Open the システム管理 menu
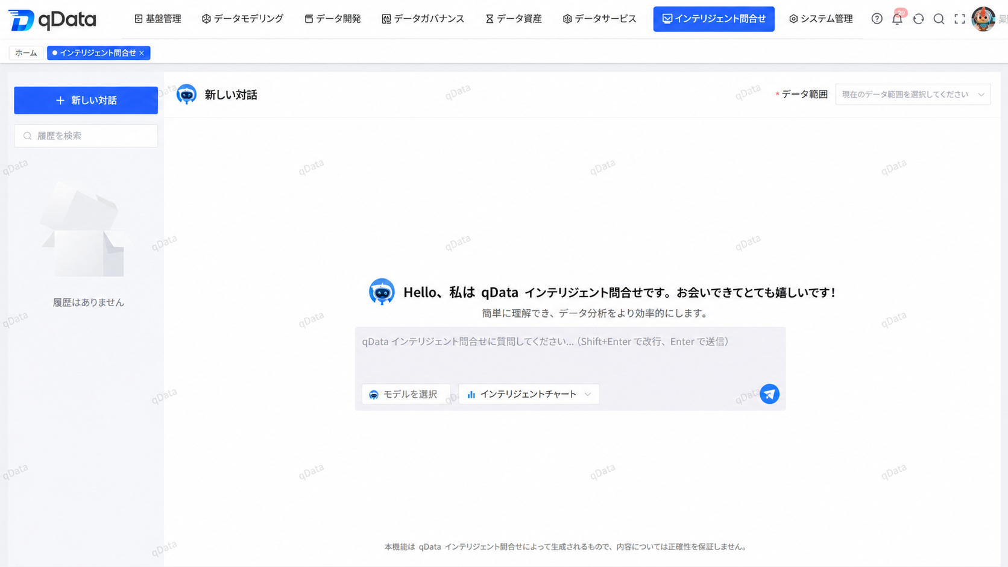The image size is (1008, 567). [x=821, y=19]
